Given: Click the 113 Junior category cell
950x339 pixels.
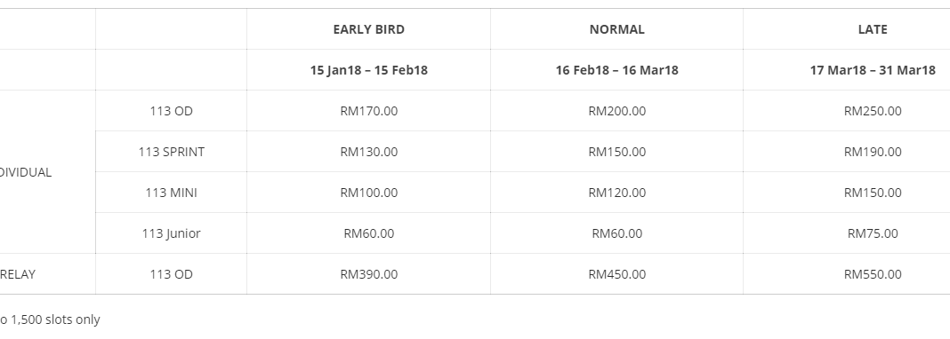Looking at the screenshot, I should click(x=171, y=233).
